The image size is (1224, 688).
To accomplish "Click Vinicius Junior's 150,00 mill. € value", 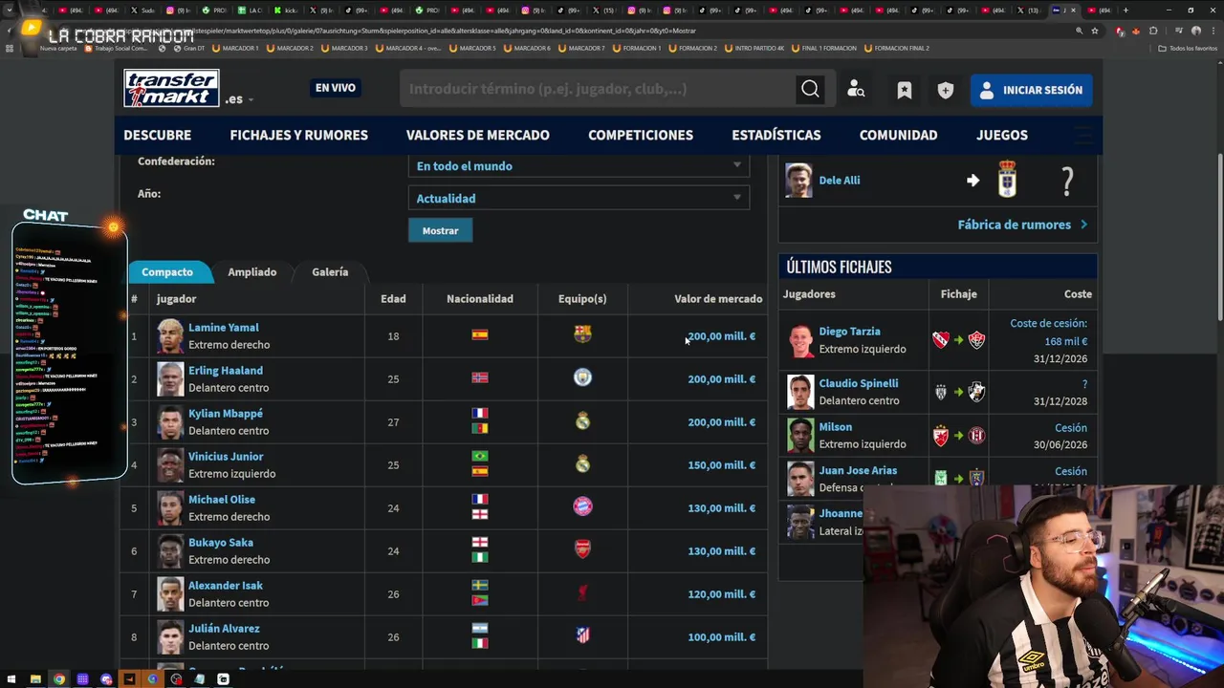I will 722,465.
